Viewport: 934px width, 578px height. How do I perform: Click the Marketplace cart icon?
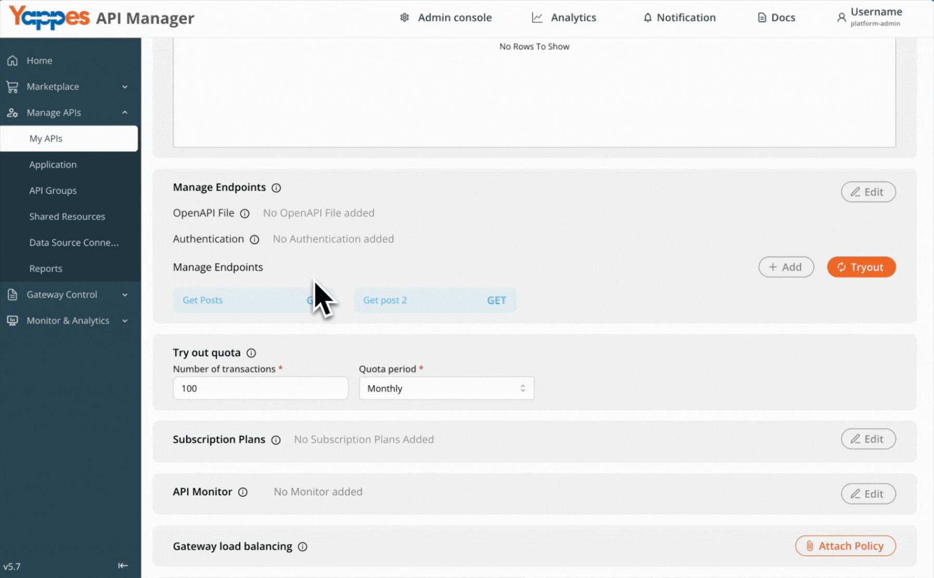tap(12, 86)
